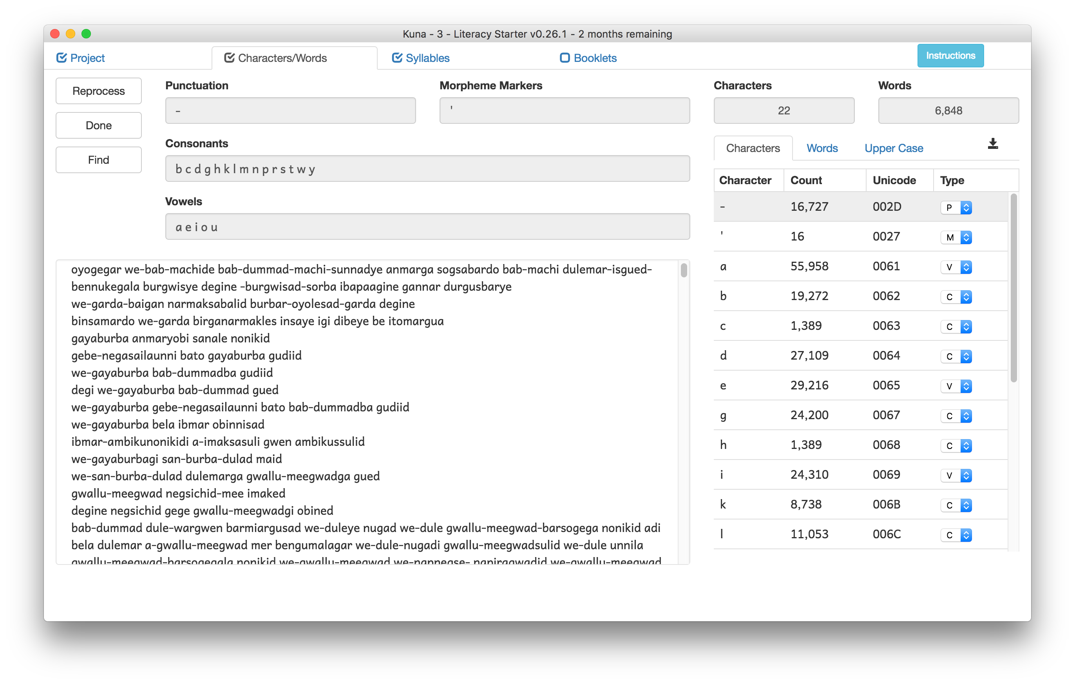Viewport: 1075px width, 684px height.
Task: Click the Done button
Action: [x=99, y=125]
